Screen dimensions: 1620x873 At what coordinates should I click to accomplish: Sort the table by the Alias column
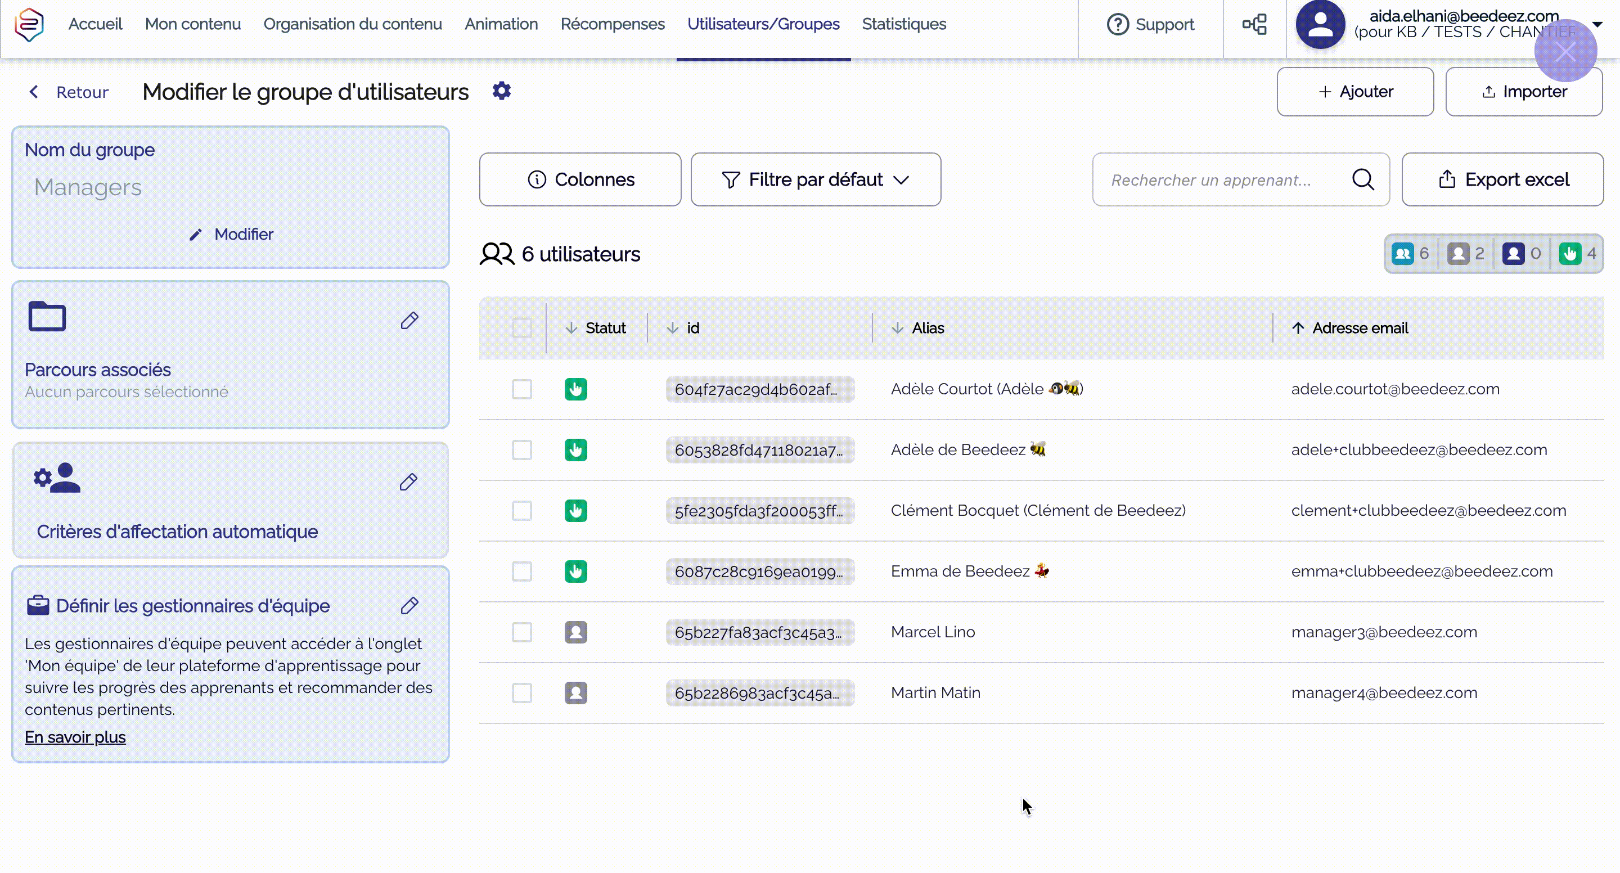point(928,328)
